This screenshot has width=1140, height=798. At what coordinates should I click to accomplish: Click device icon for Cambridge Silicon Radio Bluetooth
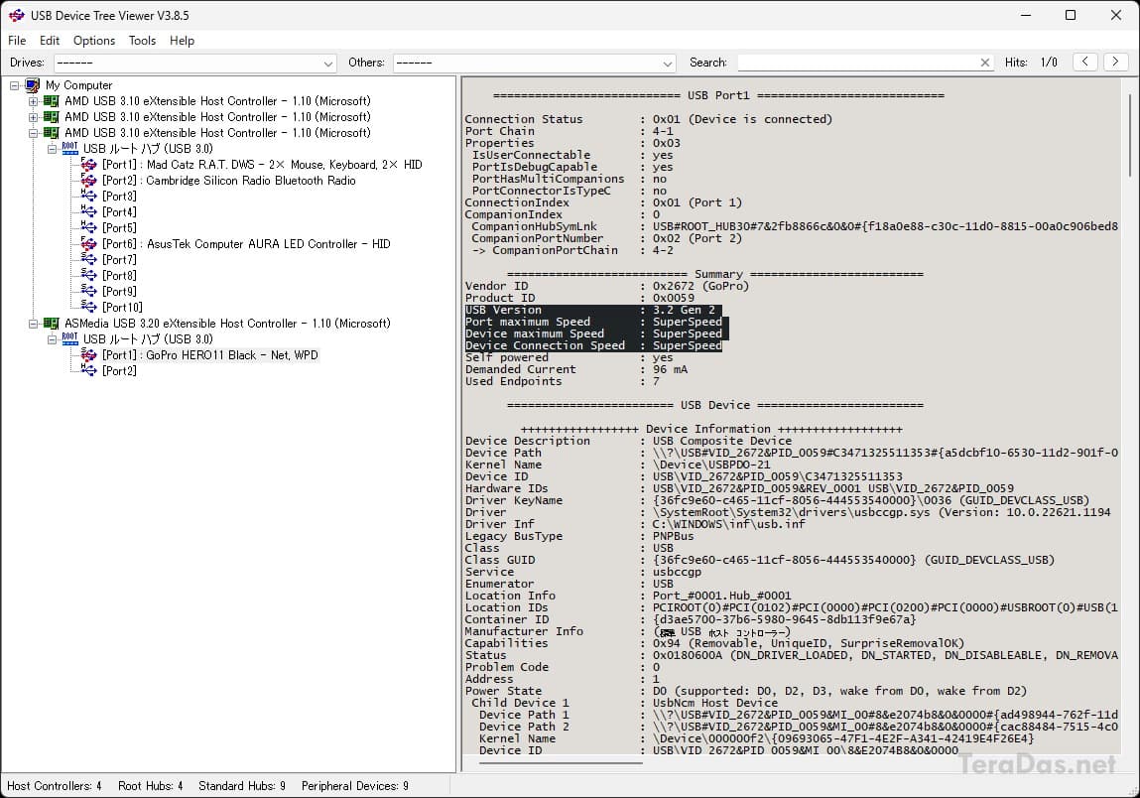[x=88, y=181]
